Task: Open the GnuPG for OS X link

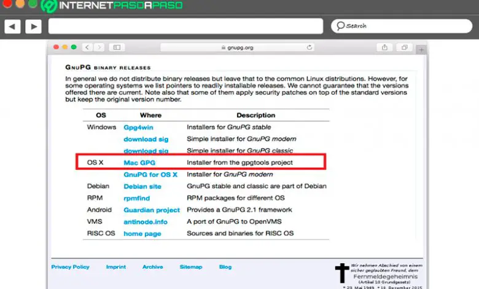Action: pos(150,175)
